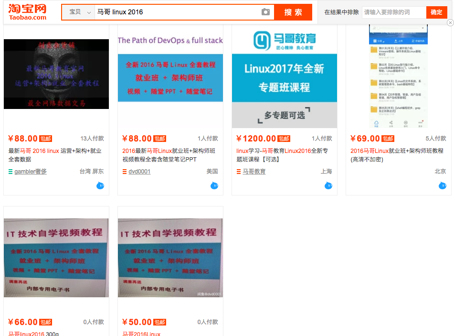Click shop icon beside gambler奢侈

click(x=11, y=172)
